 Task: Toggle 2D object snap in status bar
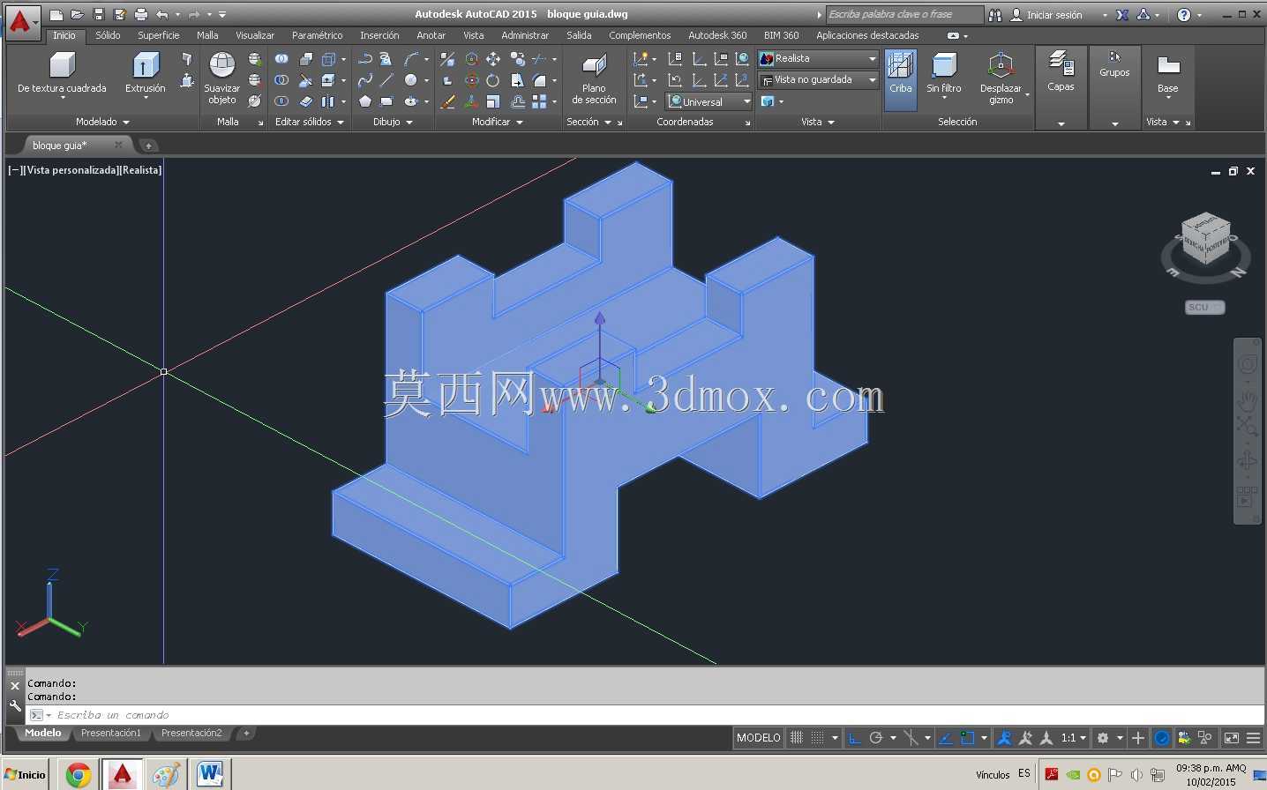(x=967, y=738)
